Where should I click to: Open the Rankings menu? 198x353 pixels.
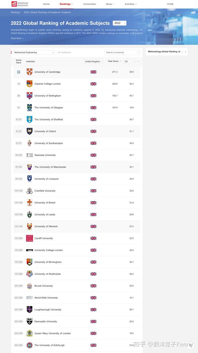click(x=66, y=4)
